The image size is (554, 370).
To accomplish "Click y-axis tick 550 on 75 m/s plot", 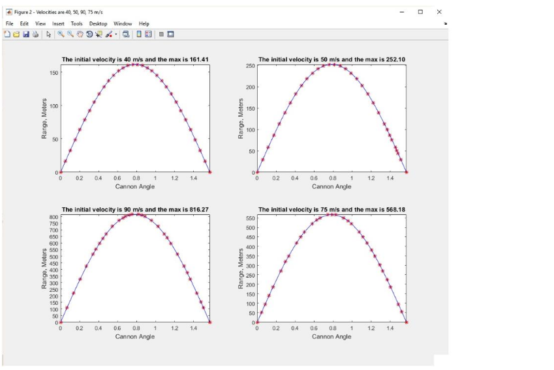I will pyautogui.click(x=251, y=218).
